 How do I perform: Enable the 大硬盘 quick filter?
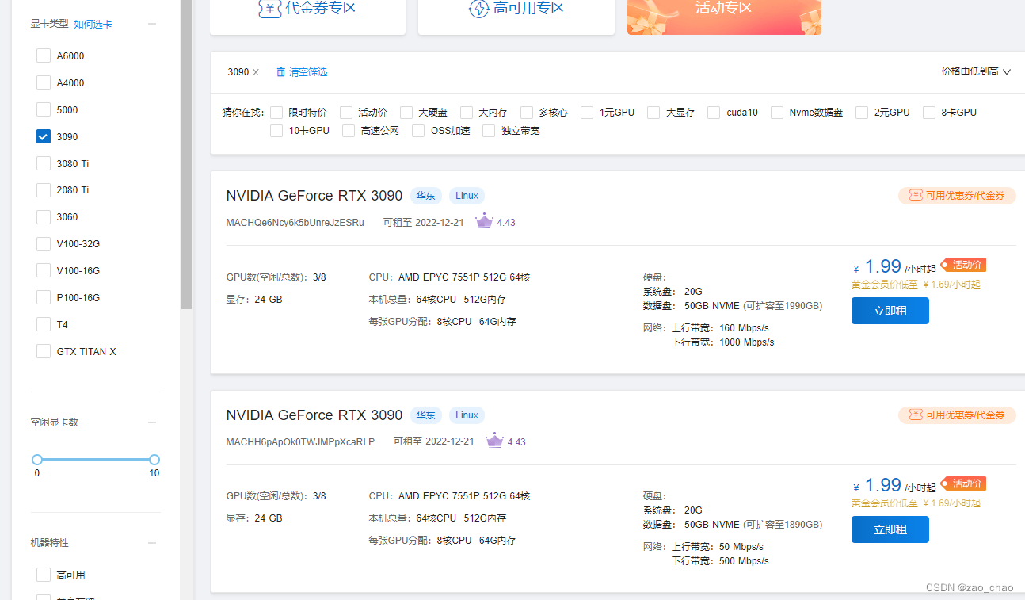click(x=406, y=113)
